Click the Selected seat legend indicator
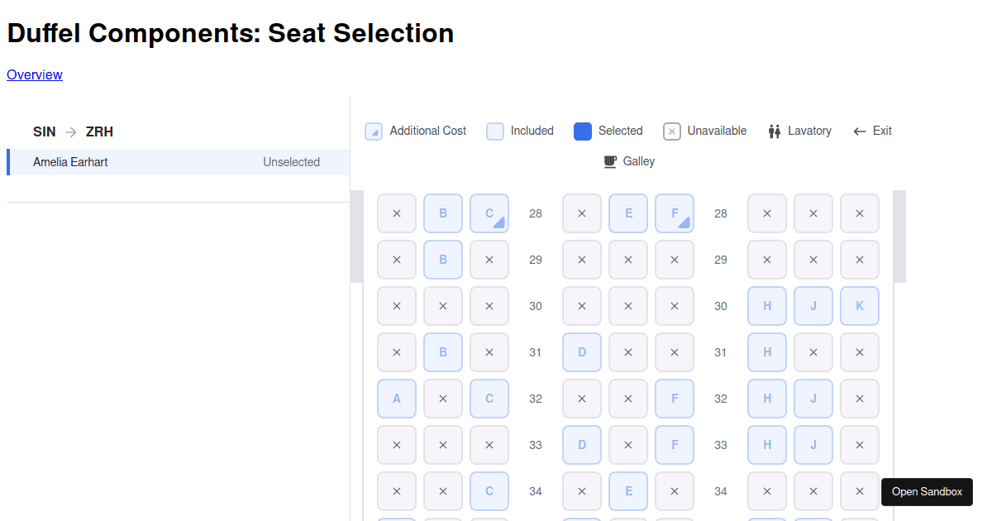 (584, 131)
